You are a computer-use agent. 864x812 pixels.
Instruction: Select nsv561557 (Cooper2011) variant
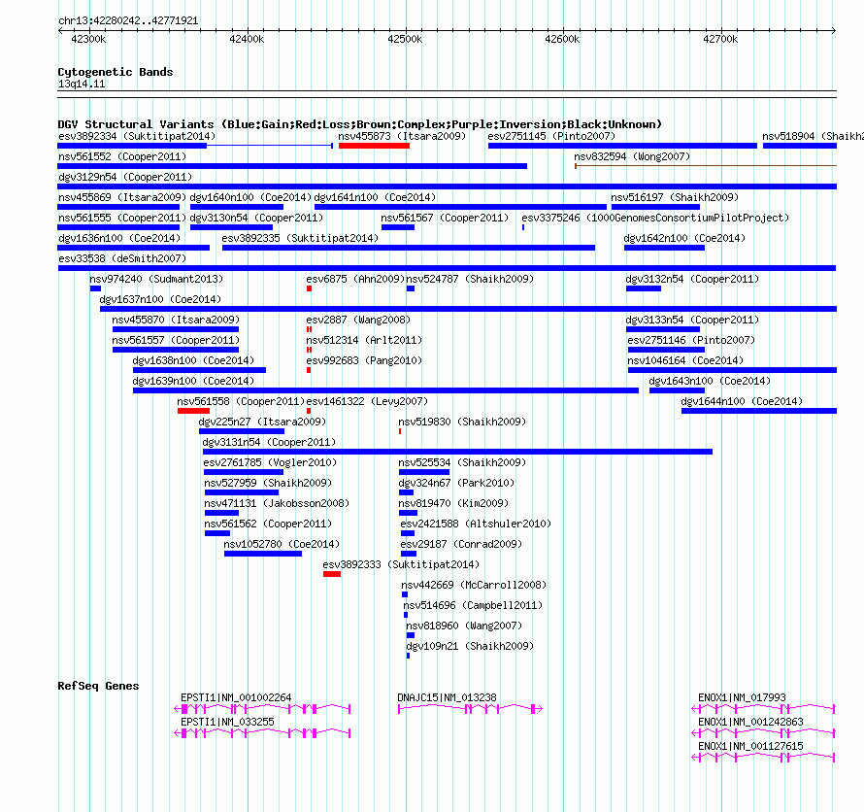[176, 350]
